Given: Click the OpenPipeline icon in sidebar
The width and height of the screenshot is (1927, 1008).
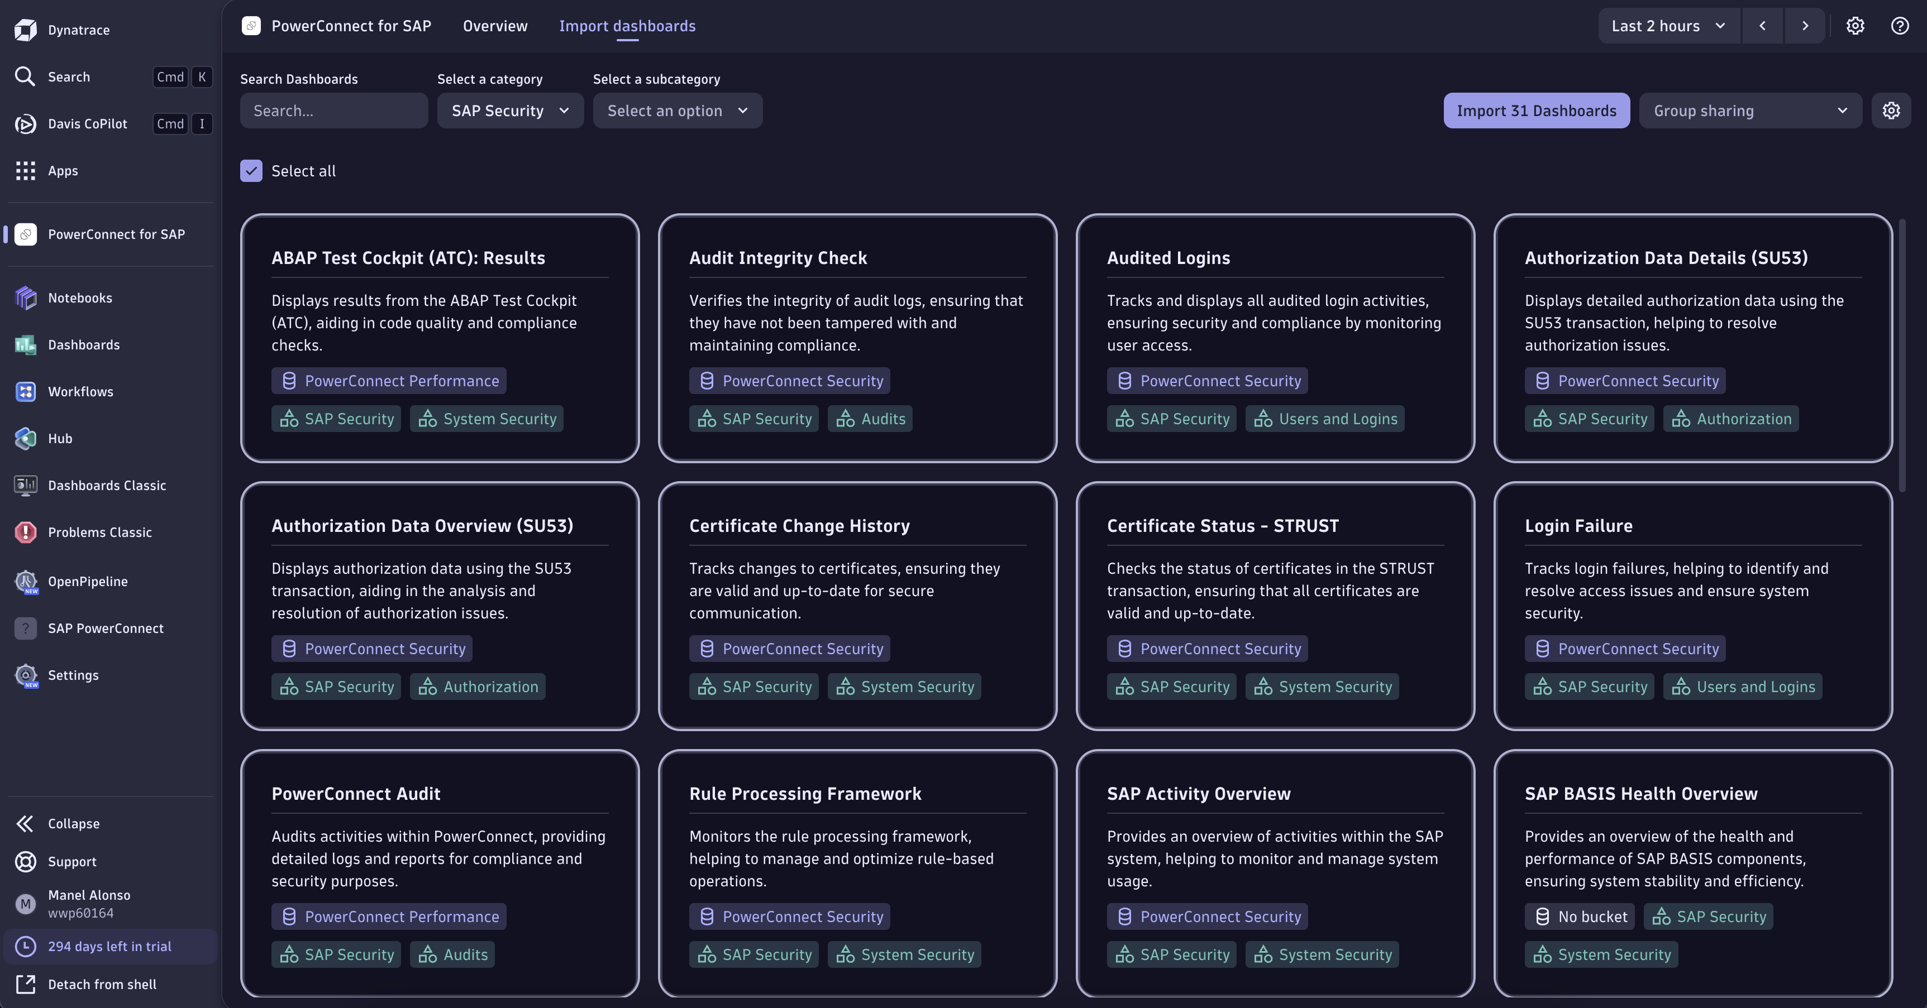Looking at the screenshot, I should point(26,582).
